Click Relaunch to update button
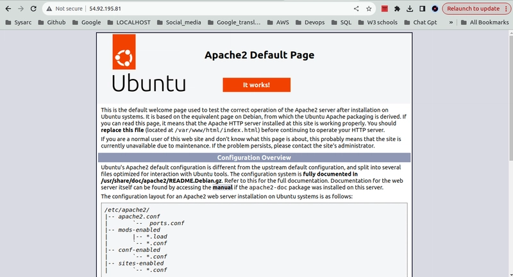This screenshot has height=277, width=513. pos(473,9)
